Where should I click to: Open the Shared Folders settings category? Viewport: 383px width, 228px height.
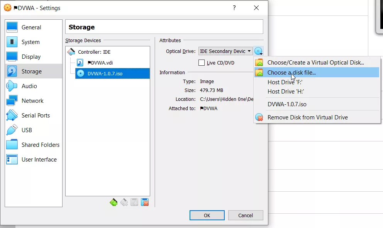34,145
